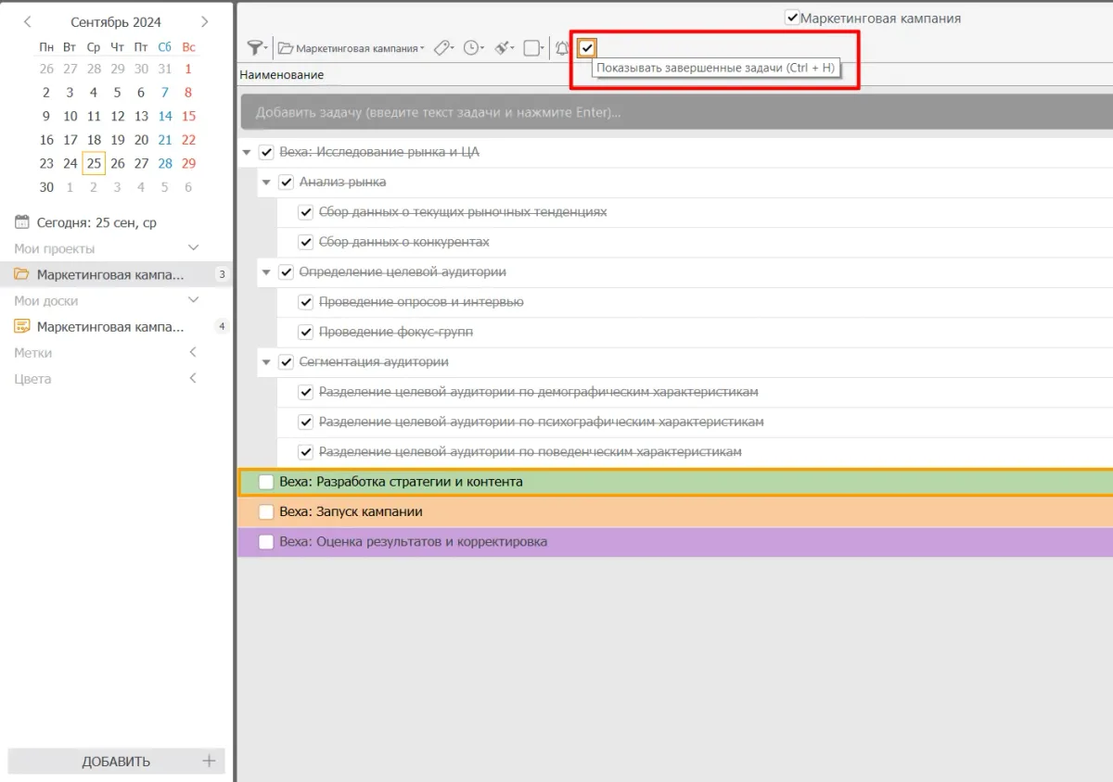Select 'Сегодня: 25 сен, ср' in sidebar
This screenshot has width=1113, height=782.
click(x=96, y=222)
